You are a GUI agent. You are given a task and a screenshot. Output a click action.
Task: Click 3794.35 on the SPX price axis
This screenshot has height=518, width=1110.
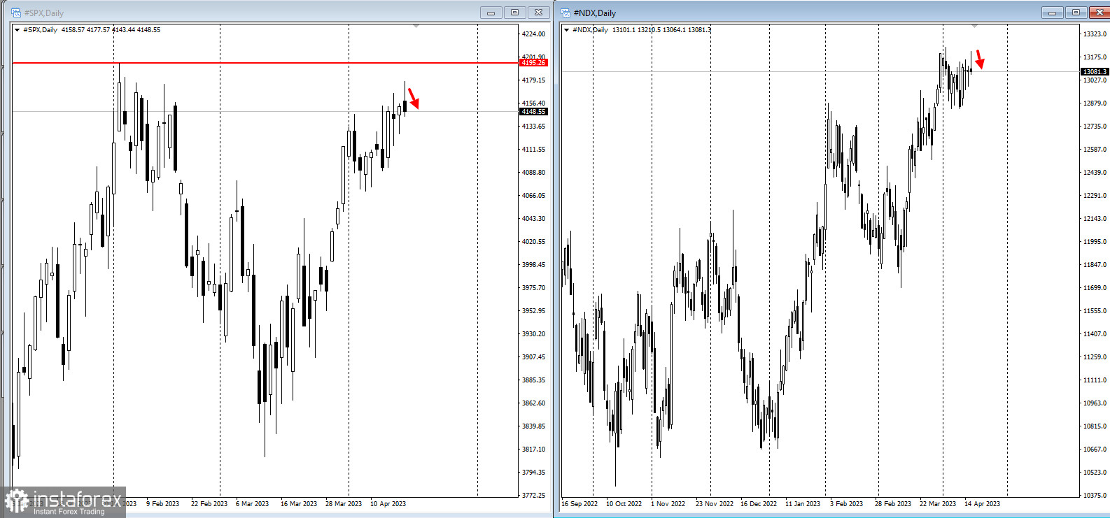point(533,473)
